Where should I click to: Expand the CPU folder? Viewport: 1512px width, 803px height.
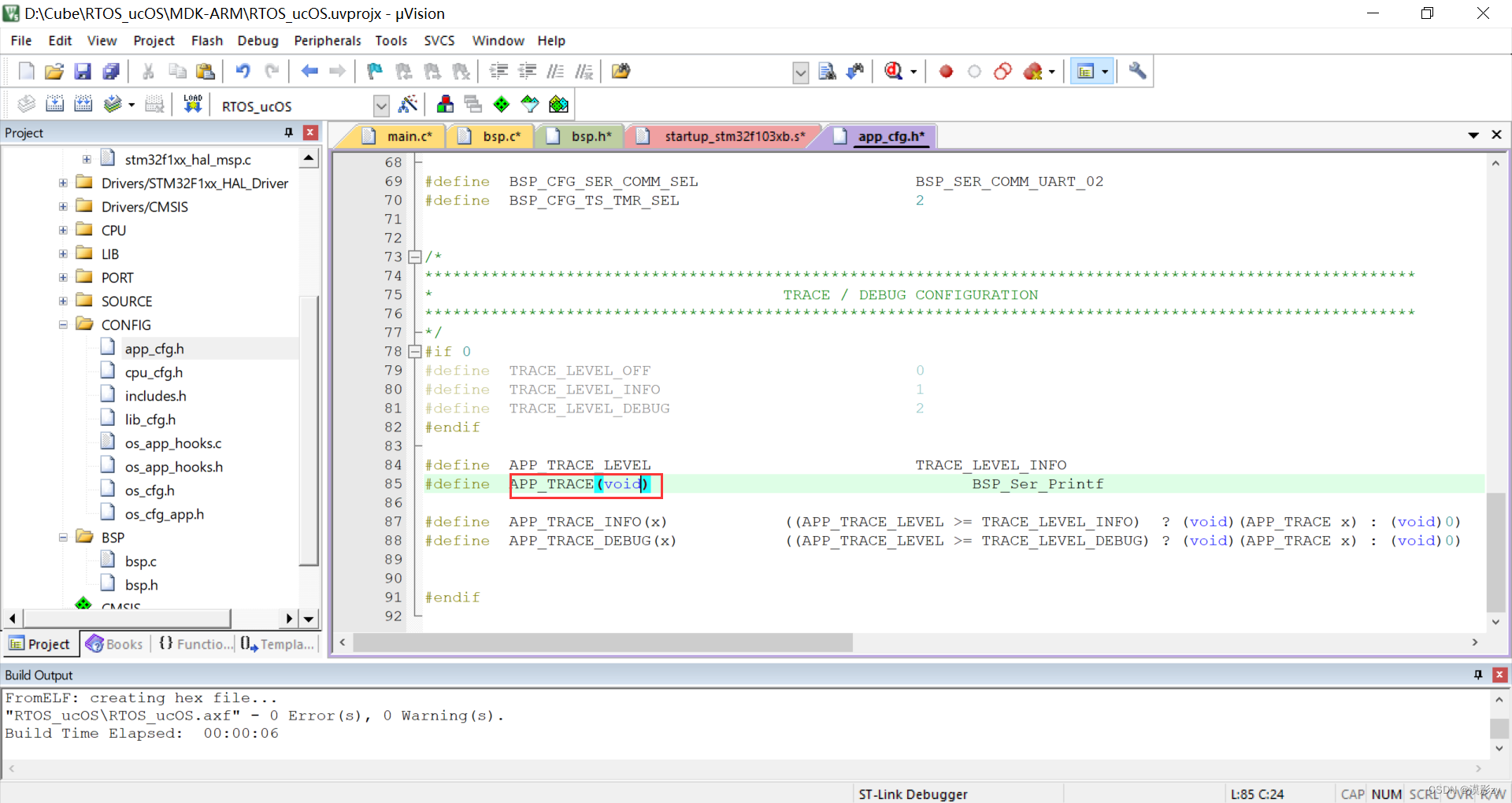pyautogui.click(x=63, y=230)
